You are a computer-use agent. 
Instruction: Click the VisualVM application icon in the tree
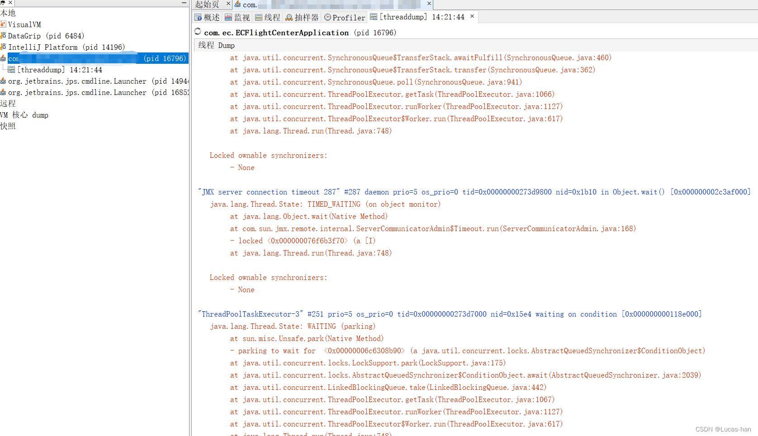[x=3, y=24]
